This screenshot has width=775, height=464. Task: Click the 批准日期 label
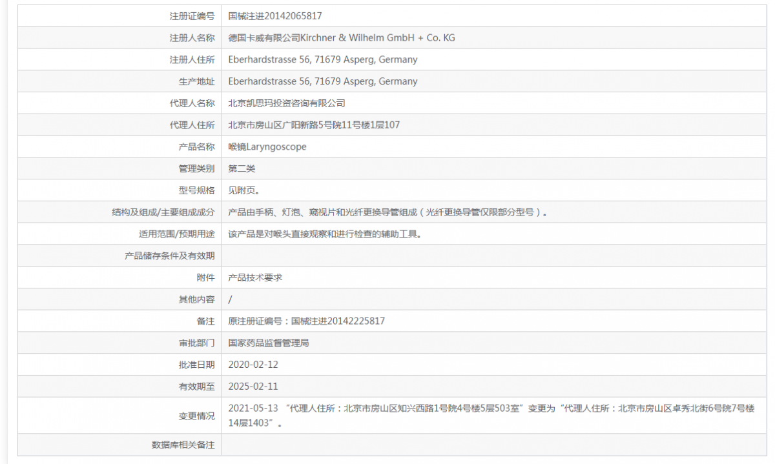[197, 365]
